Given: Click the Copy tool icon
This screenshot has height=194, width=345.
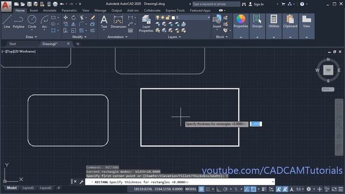Looking at the screenshot, I should point(66,24).
